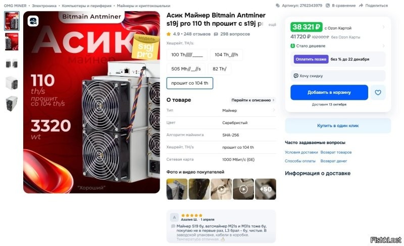Jump to description via 'Перейти к описанию'

pyautogui.click(x=252, y=100)
